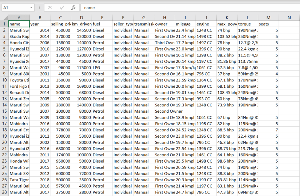Select cell A1 containing 'name'
Screen dimensions: 300x196
(x=19, y=24)
